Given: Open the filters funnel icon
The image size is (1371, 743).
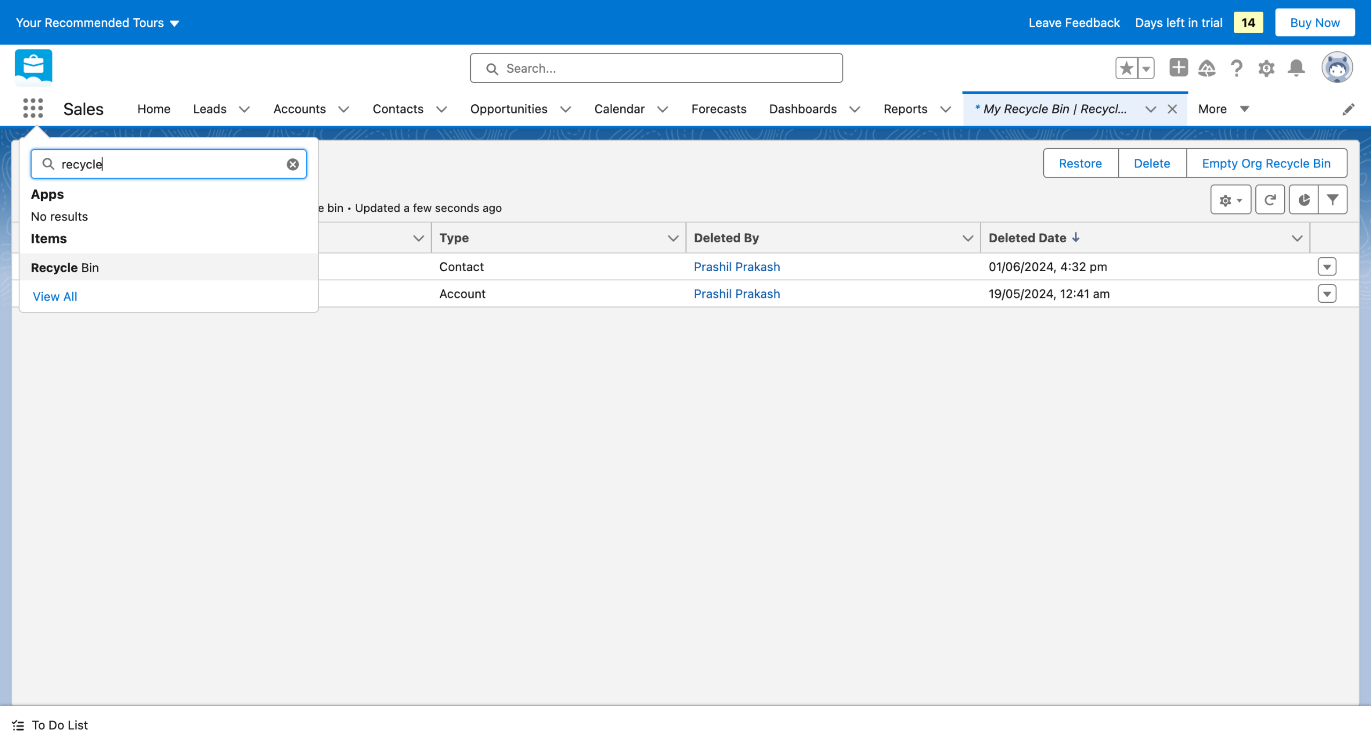Looking at the screenshot, I should click(x=1333, y=200).
